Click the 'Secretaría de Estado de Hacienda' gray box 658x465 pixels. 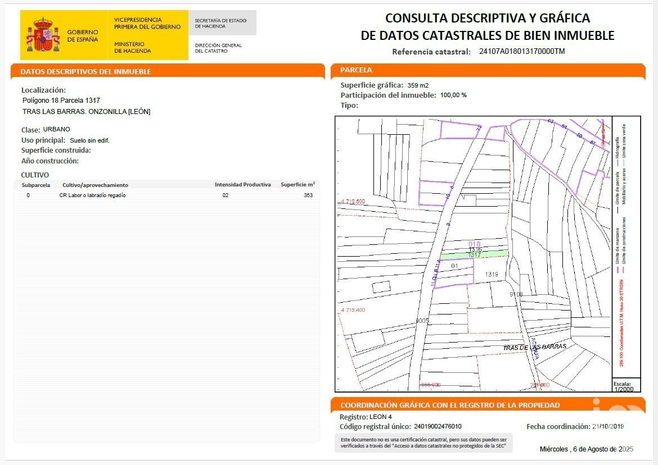point(222,23)
